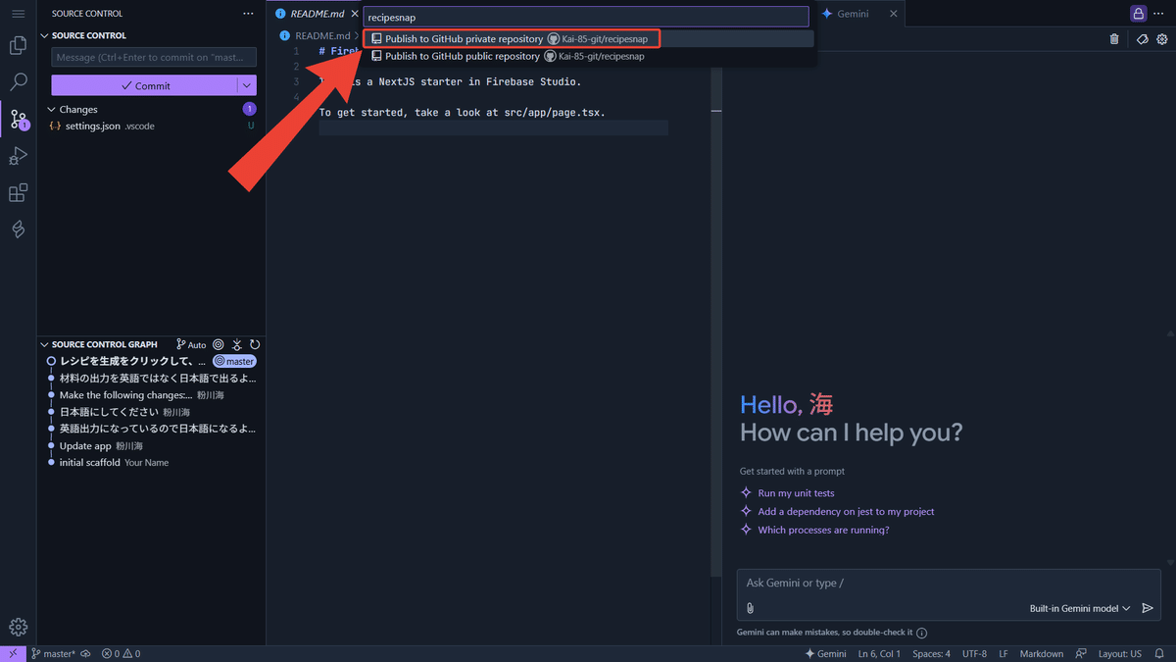This screenshot has height=662, width=1176.
Task: Click the feedback icon in status bar
Action: coord(1081,654)
